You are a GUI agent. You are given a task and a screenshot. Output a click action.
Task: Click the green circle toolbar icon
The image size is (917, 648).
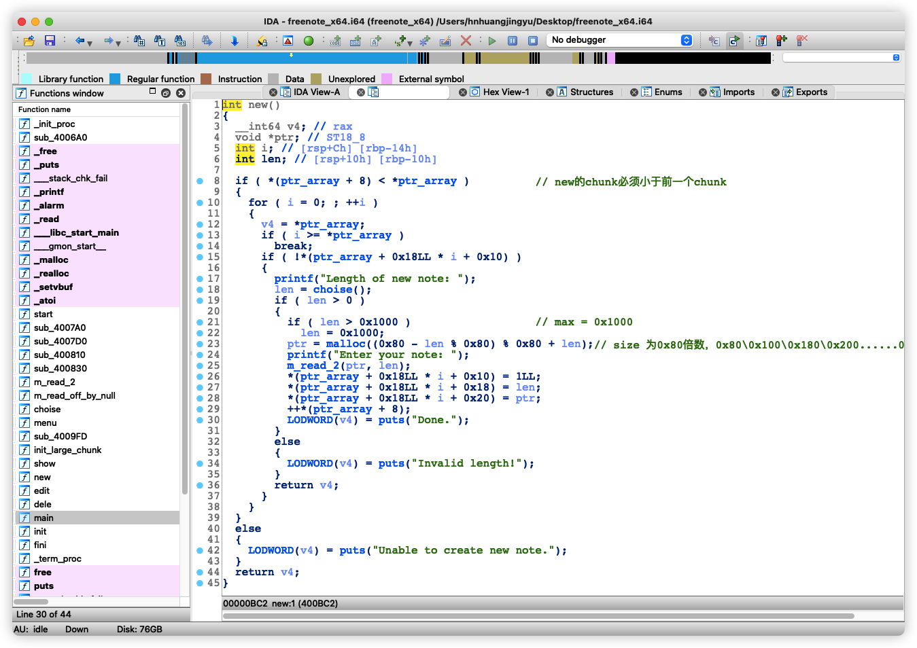tap(309, 41)
